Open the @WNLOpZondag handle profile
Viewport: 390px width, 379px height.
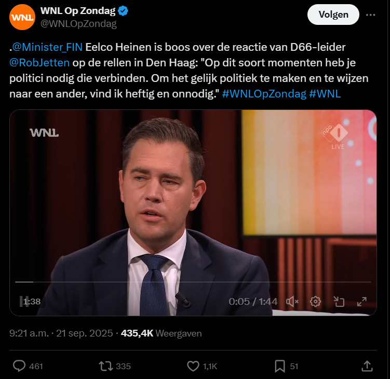click(x=78, y=24)
